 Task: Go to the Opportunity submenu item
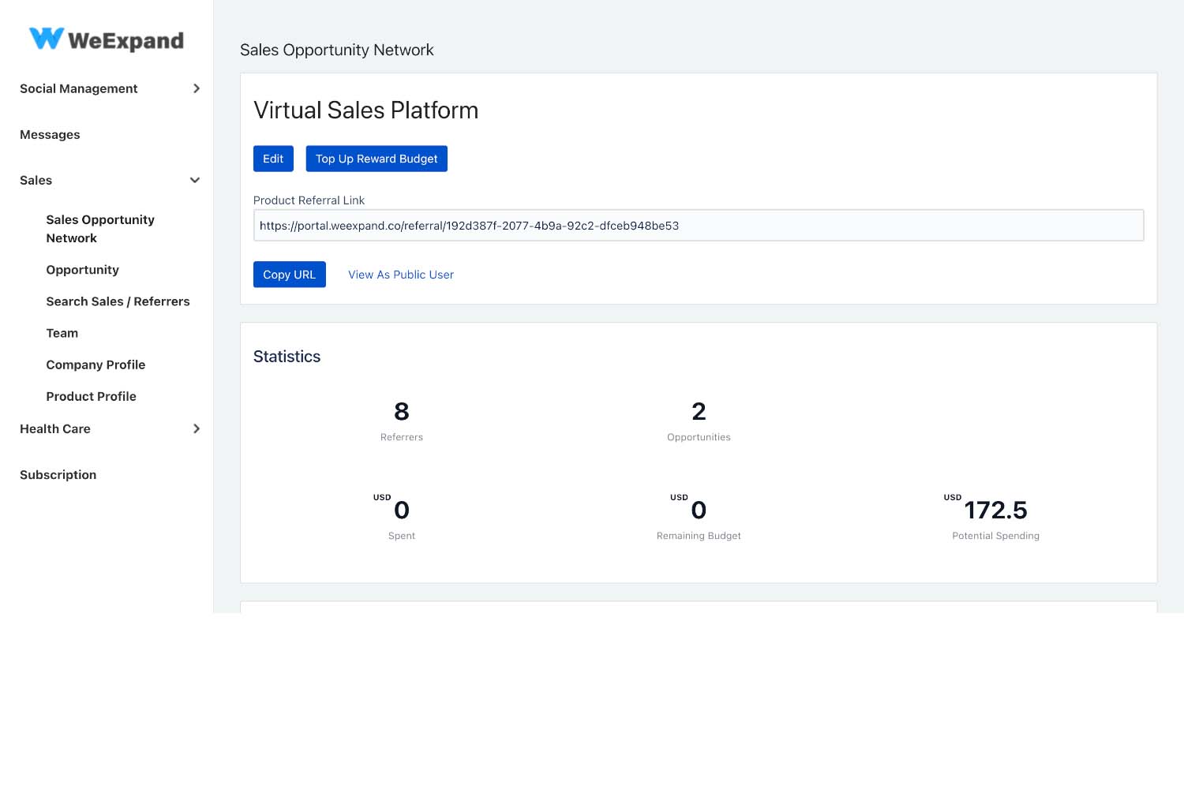[x=82, y=270]
